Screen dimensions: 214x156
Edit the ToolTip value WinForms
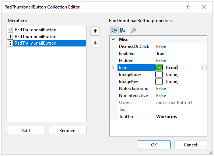pos(166,117)
